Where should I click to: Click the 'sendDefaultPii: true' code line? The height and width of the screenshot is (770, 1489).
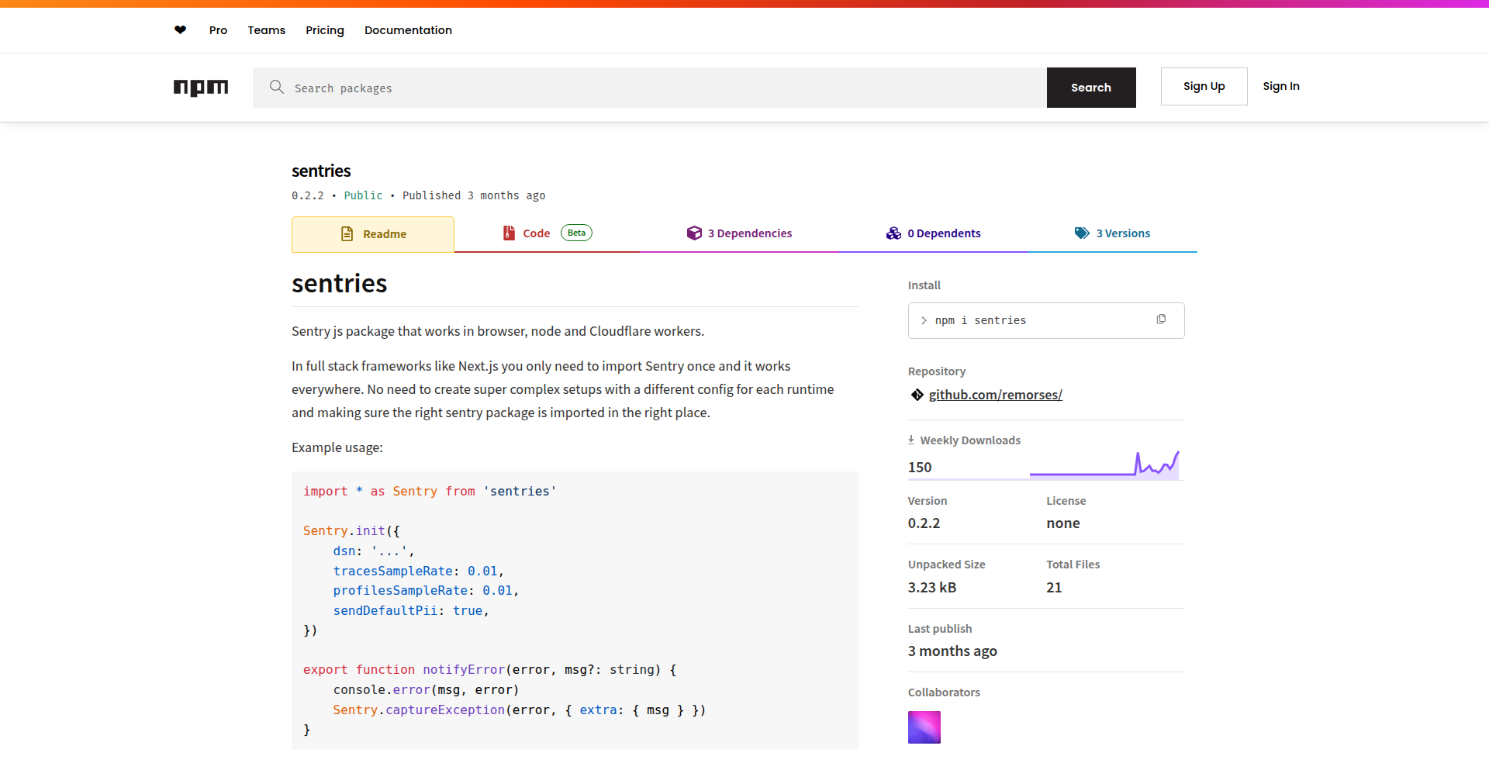411,610
